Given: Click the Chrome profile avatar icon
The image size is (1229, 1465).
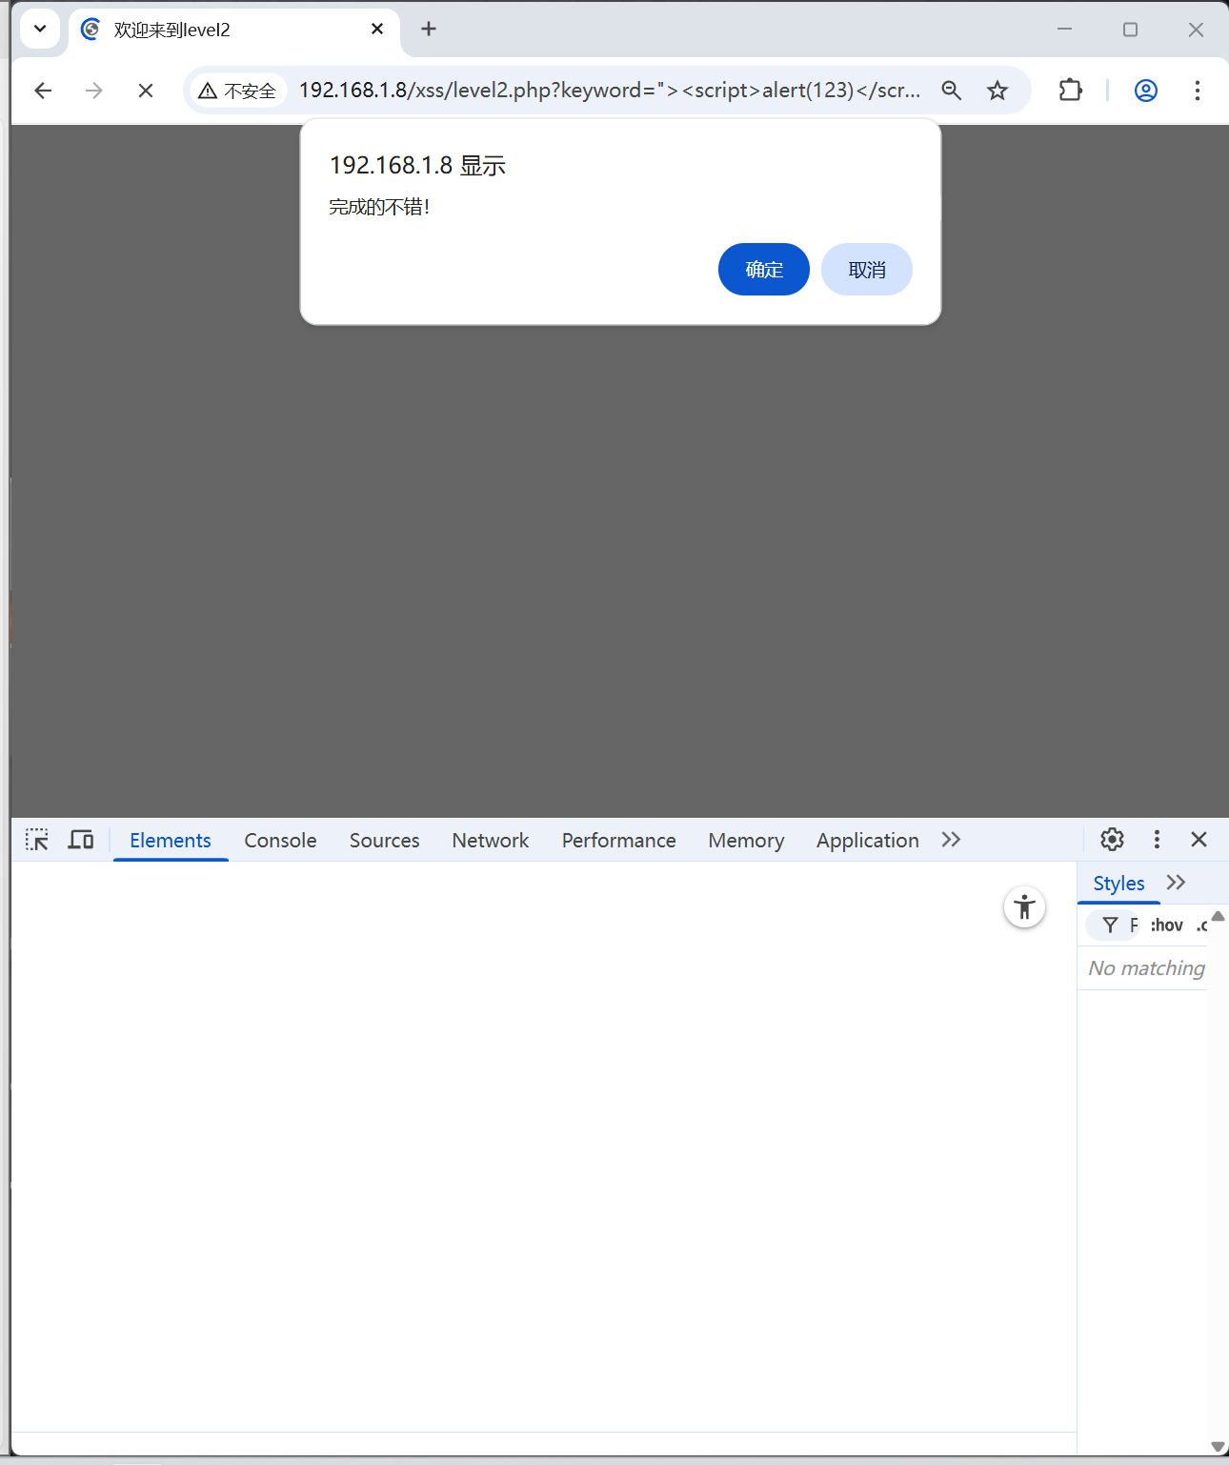Looking at the screenshot, I should point(1145,90).
